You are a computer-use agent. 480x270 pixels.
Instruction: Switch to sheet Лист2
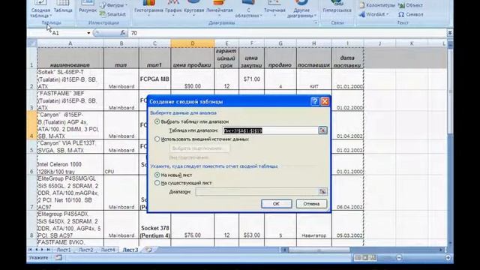tap(85, 250)
